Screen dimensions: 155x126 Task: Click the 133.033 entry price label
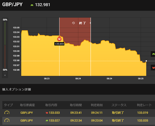coord(59,44)
